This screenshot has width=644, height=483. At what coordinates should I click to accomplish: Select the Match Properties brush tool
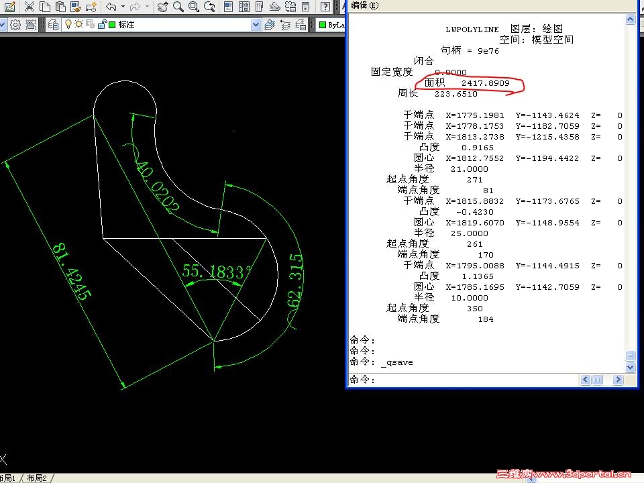click(76, 6)
